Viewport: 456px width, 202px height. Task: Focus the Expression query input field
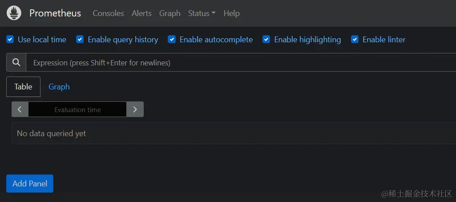pyautogui.click(x=241, y=62)
